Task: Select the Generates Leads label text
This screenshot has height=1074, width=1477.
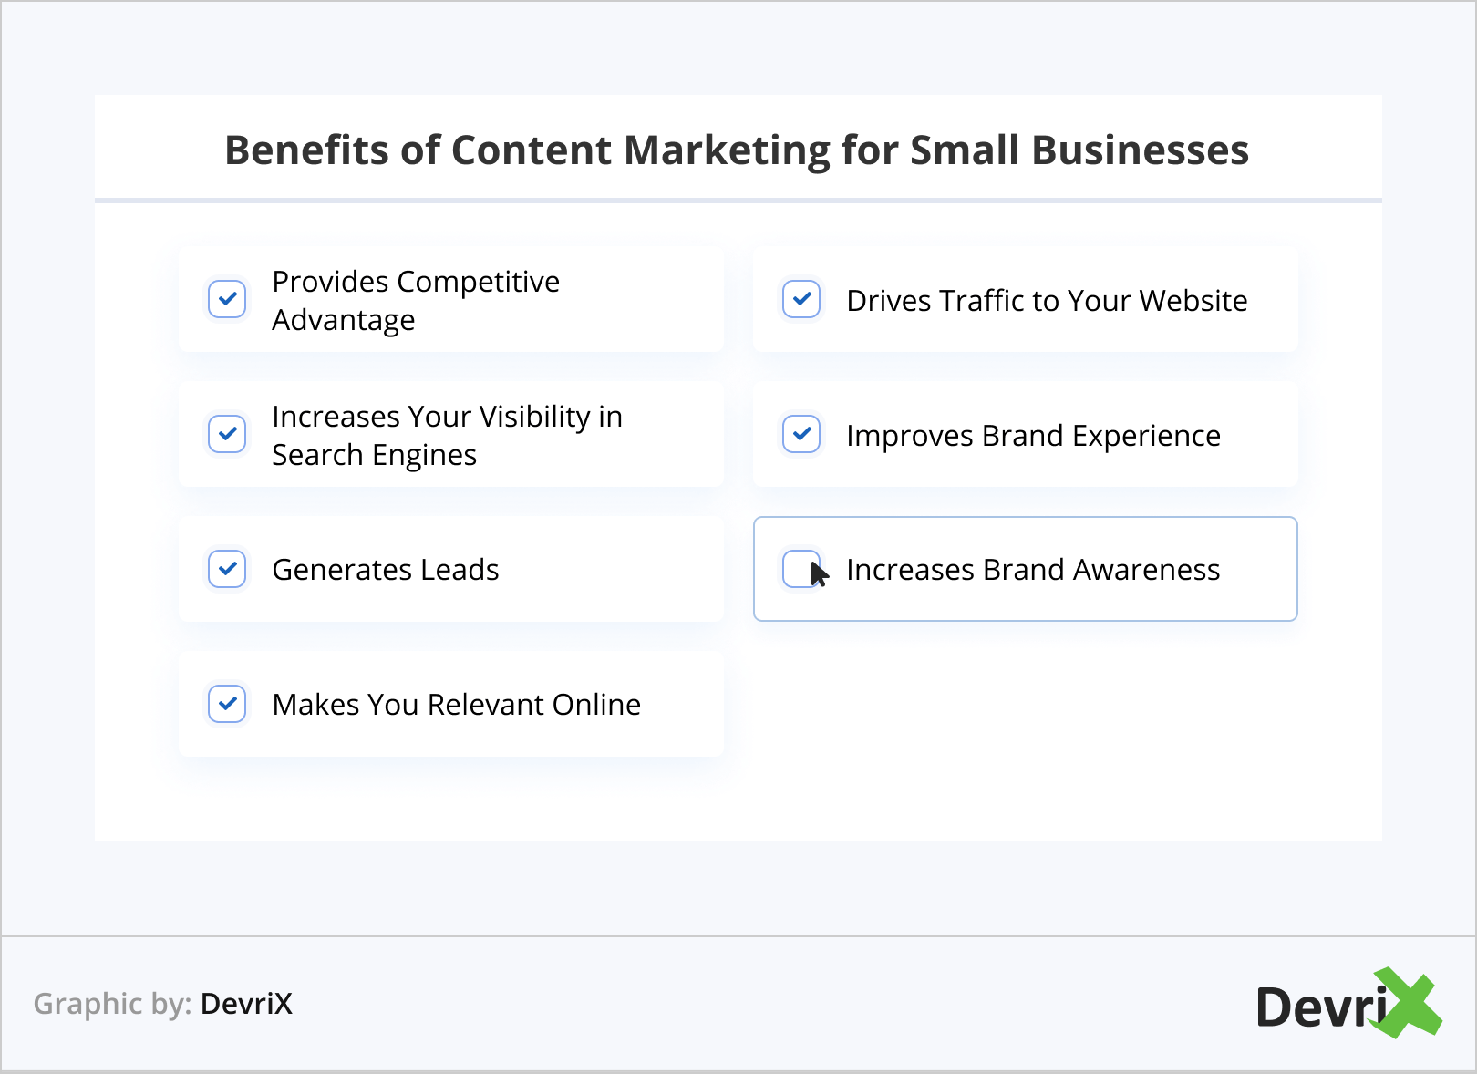Action: click(x=386, y=570)
